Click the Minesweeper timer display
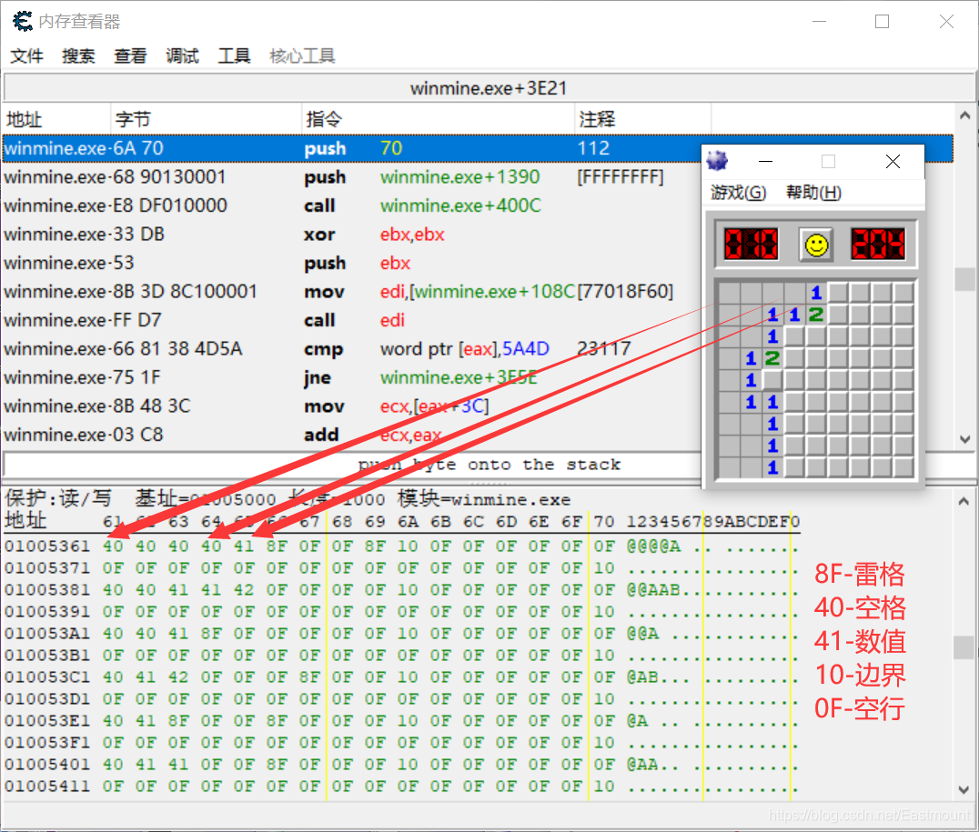The height and width of the screenshot is (832, 979). click(x=877, y=244)
